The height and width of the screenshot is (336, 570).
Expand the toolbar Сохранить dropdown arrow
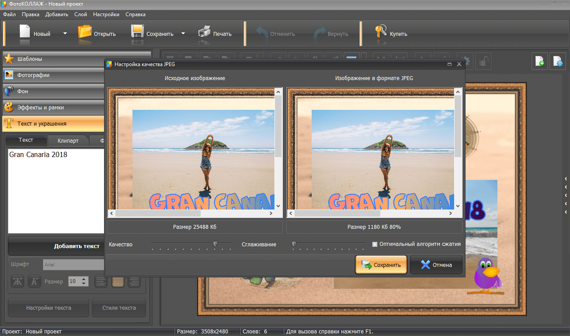[x=183, y=33]
